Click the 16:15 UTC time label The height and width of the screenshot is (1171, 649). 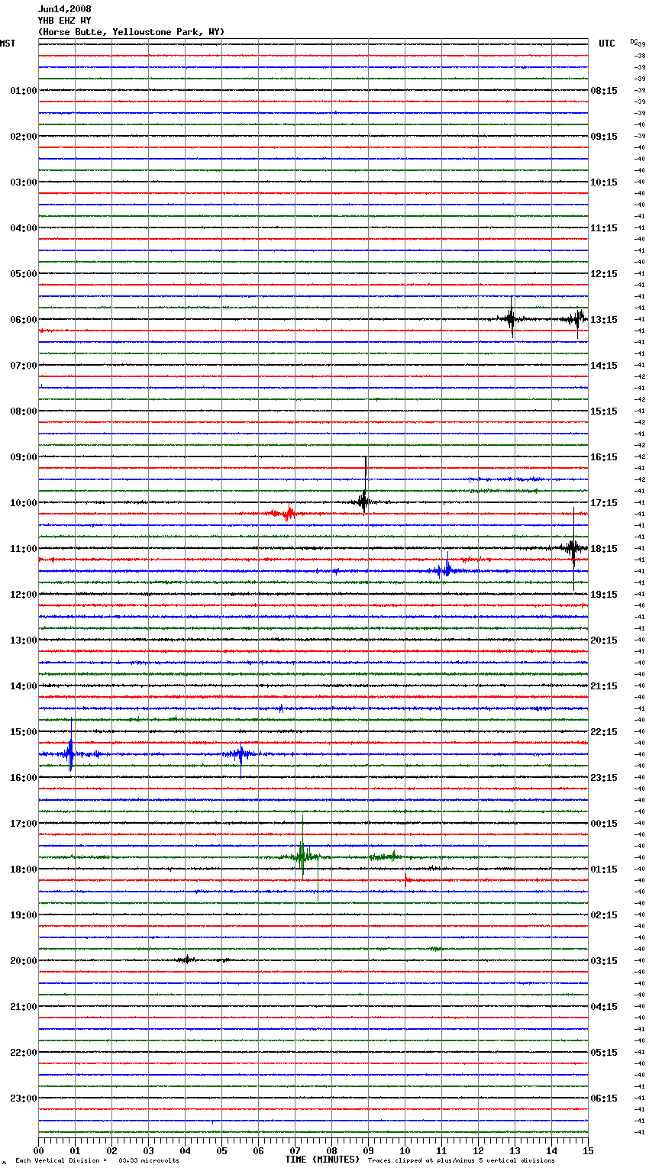click(x=604, y=457)
